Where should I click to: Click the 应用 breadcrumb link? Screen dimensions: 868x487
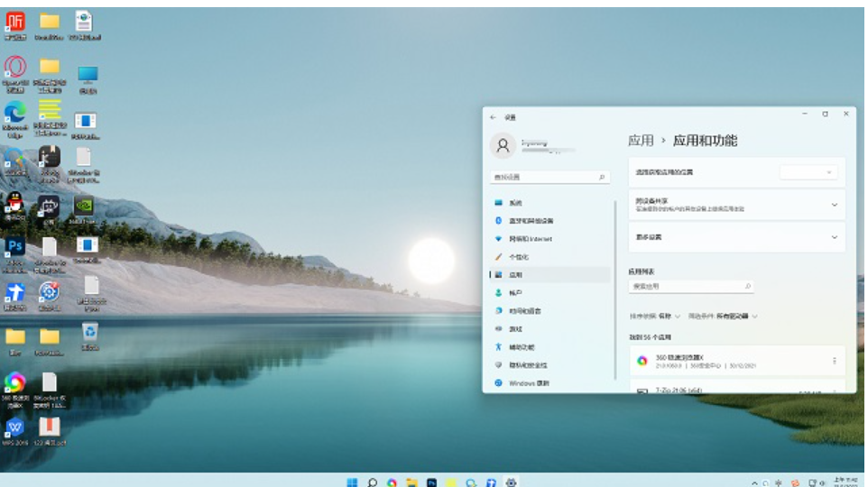[641, 141]
